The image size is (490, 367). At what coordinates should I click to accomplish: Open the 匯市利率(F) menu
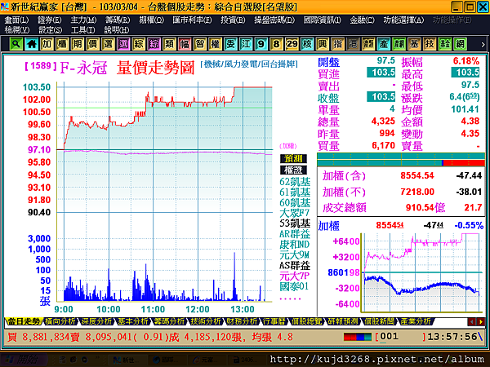click(192, 20)
